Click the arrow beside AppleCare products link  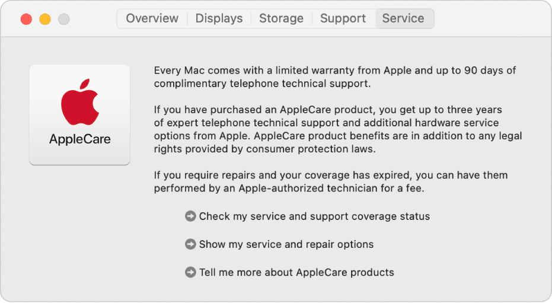point(190,273)
